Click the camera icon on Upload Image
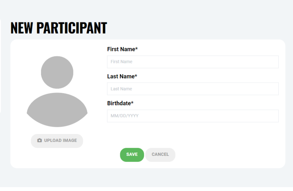The image size is (293, 191). click(40, 140)
